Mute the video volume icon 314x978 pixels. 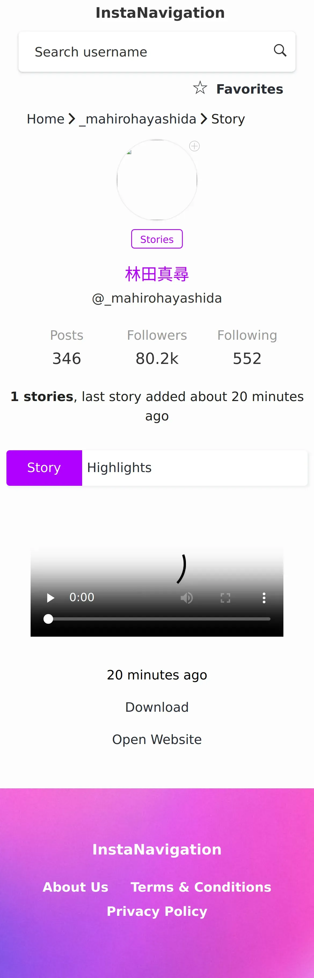[186, 598]
